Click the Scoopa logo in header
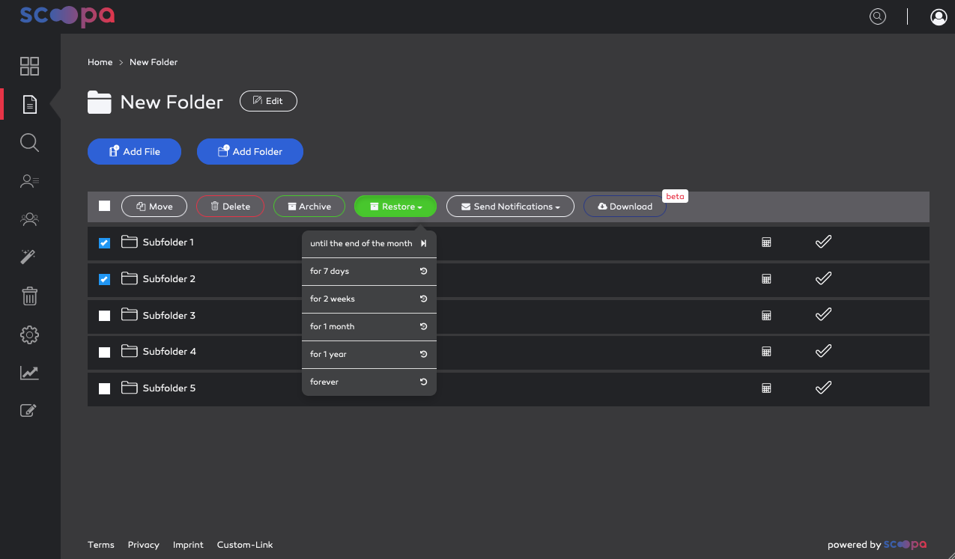Image resolution: width=955 pixels, height=559 pixels. tap(67, 16)
